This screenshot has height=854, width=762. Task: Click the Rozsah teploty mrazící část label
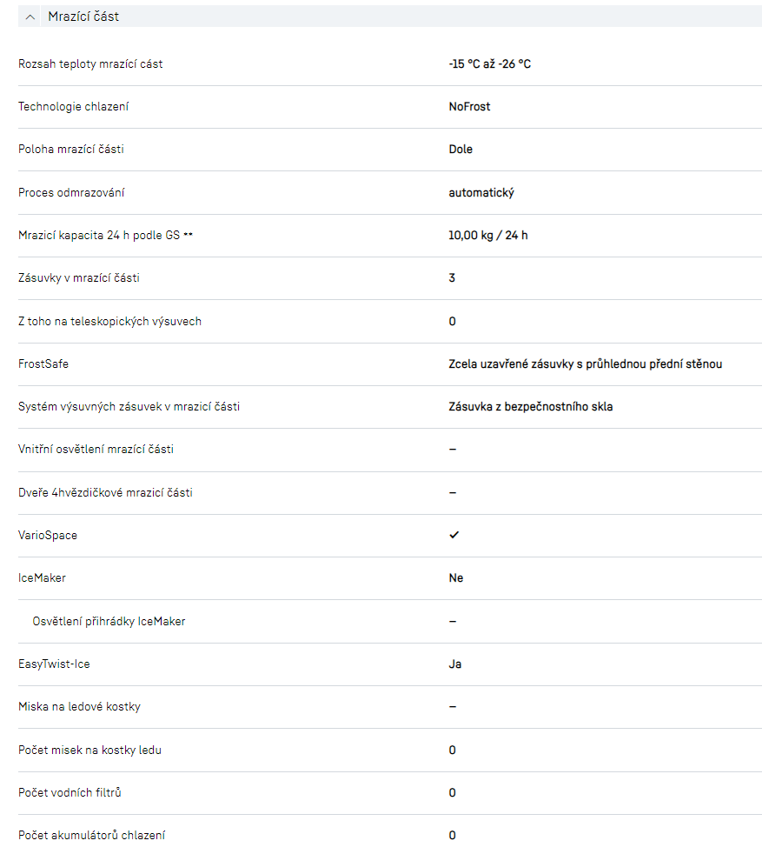tap(90, 64)
